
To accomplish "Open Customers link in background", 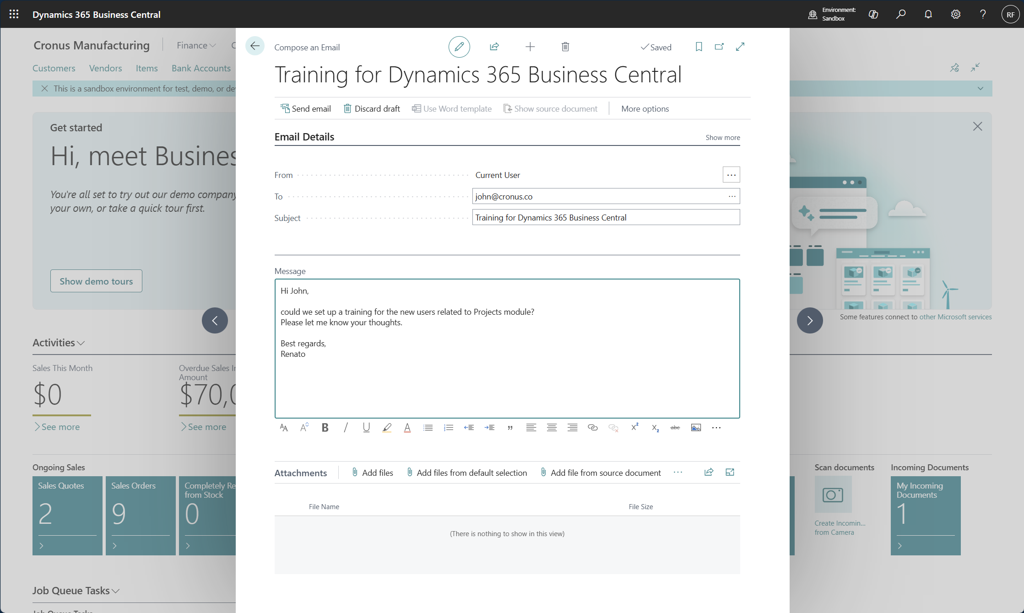I will coord(54,68).
